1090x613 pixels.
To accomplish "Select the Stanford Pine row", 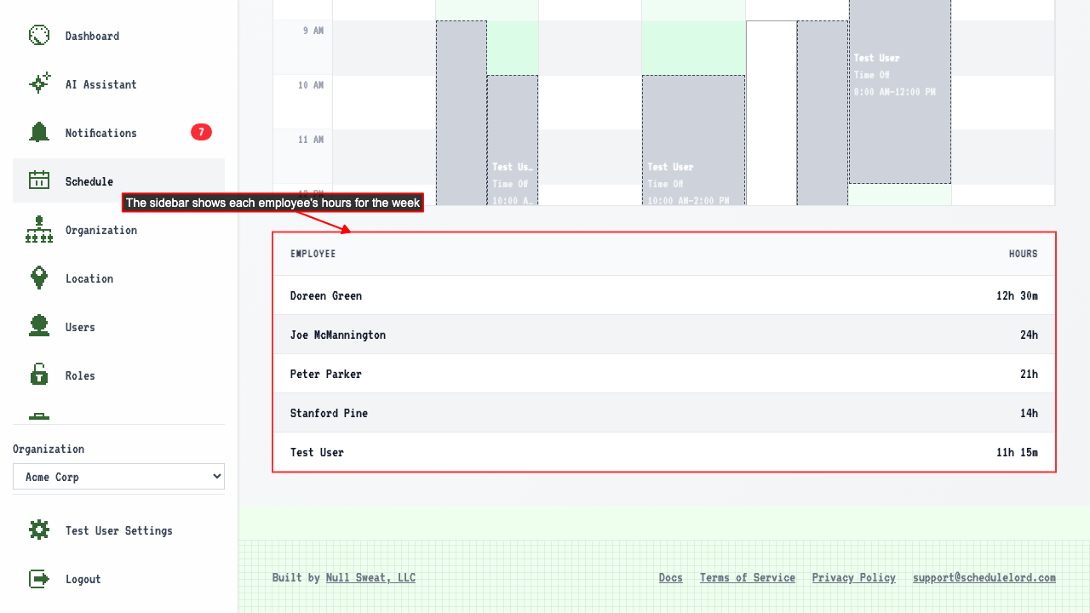I will pyautogui.click(x=664, y=413).
